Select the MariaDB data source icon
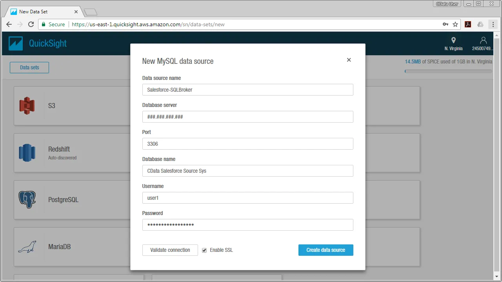 (27, 247)
